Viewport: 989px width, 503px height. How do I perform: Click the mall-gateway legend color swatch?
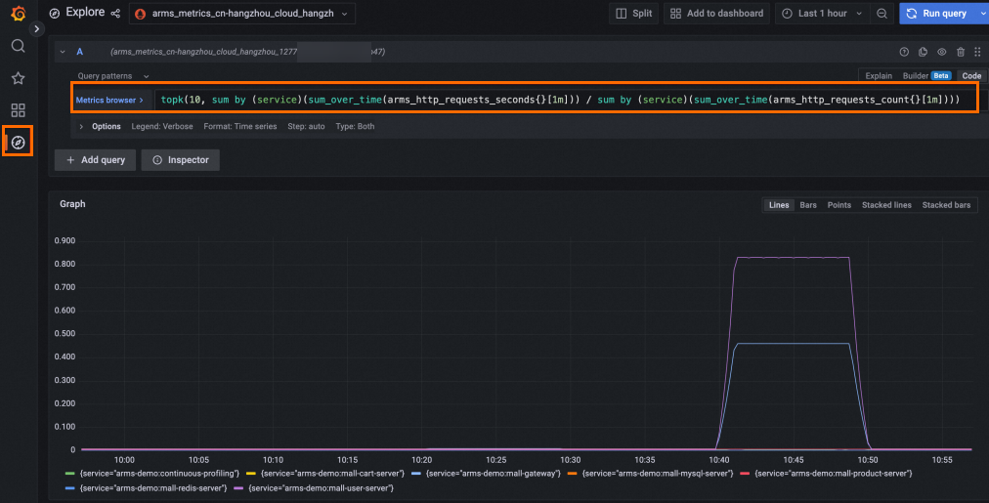point(417,474)
